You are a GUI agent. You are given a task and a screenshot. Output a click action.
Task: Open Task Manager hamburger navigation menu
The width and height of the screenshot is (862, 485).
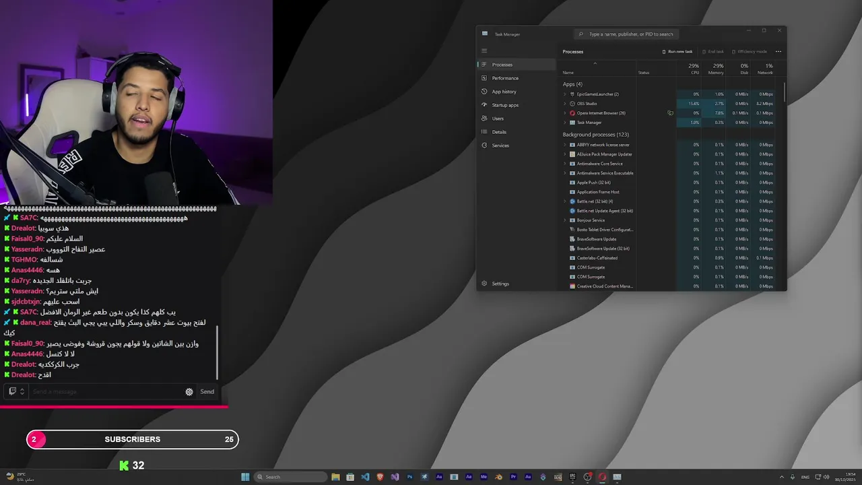(484, 51)
